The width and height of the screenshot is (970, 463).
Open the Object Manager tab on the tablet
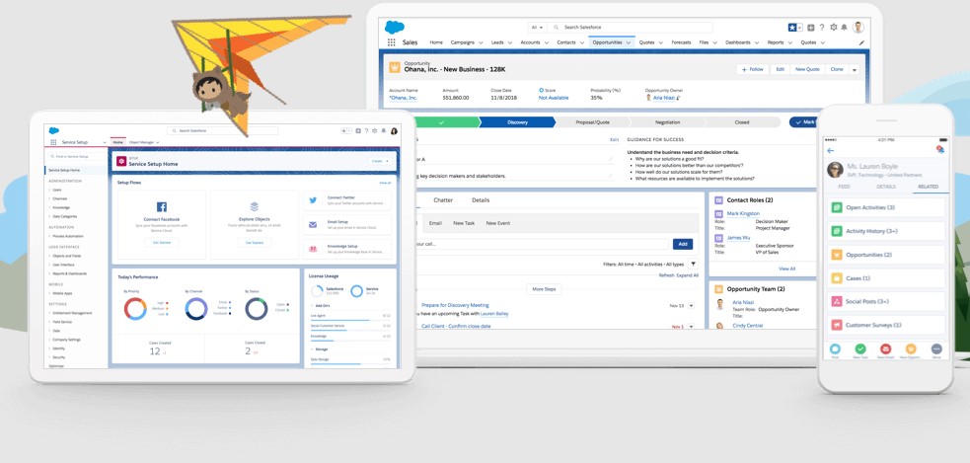pos(141,142)
